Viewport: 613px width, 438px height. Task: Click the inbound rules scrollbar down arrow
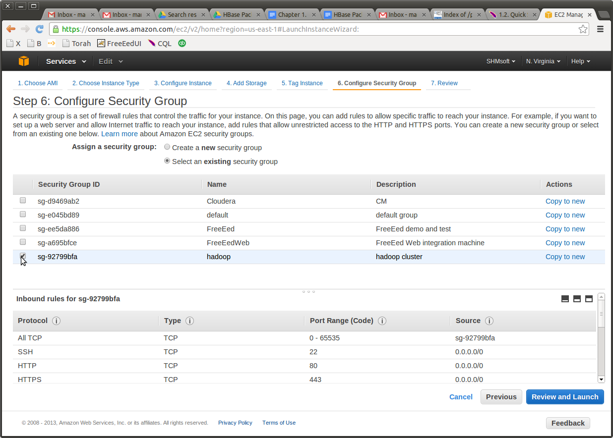tap(601, 379)
